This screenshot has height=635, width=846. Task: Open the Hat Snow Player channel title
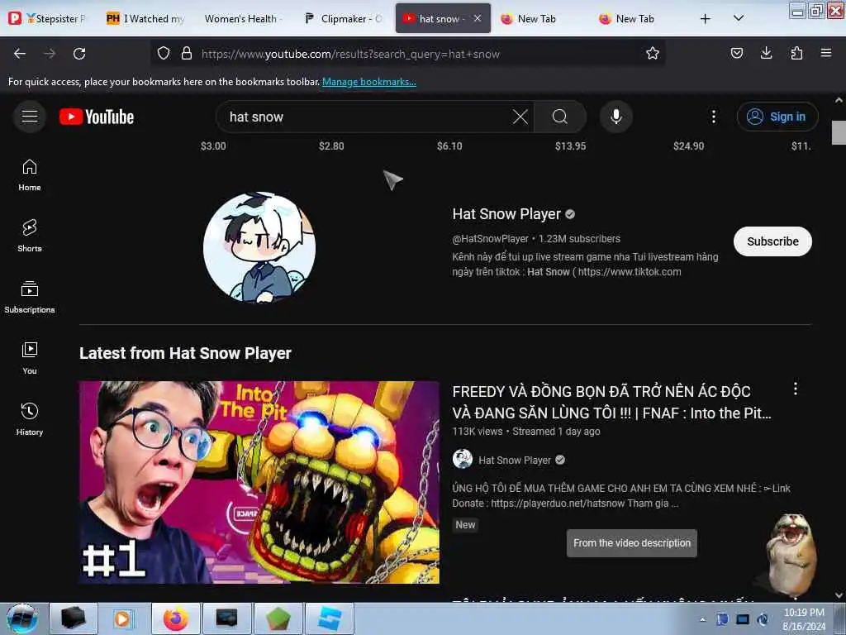pyautogui.click(x=506, y=214)
